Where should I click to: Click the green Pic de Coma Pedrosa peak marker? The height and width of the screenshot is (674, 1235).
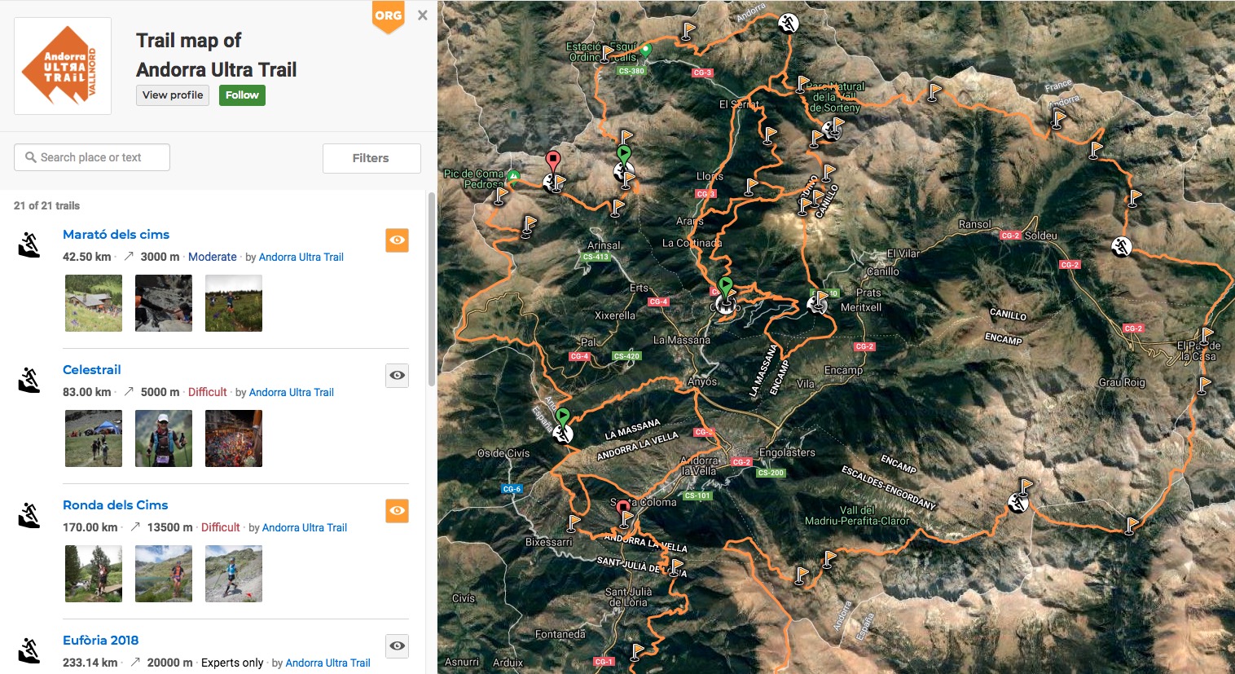(x=513, y=176)
